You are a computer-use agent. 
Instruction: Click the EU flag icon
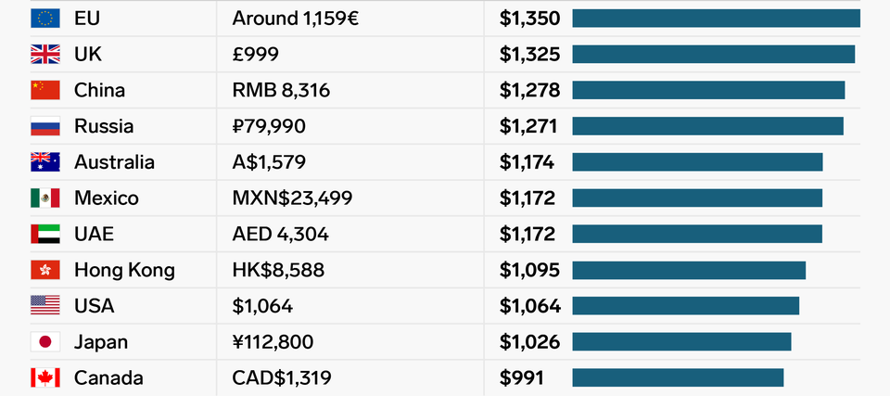click(x=44, y=19)
